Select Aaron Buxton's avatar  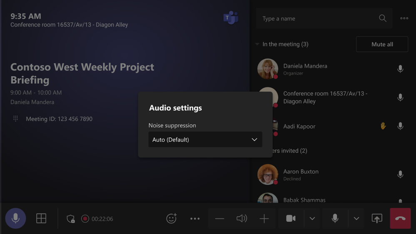click(268, 174)
